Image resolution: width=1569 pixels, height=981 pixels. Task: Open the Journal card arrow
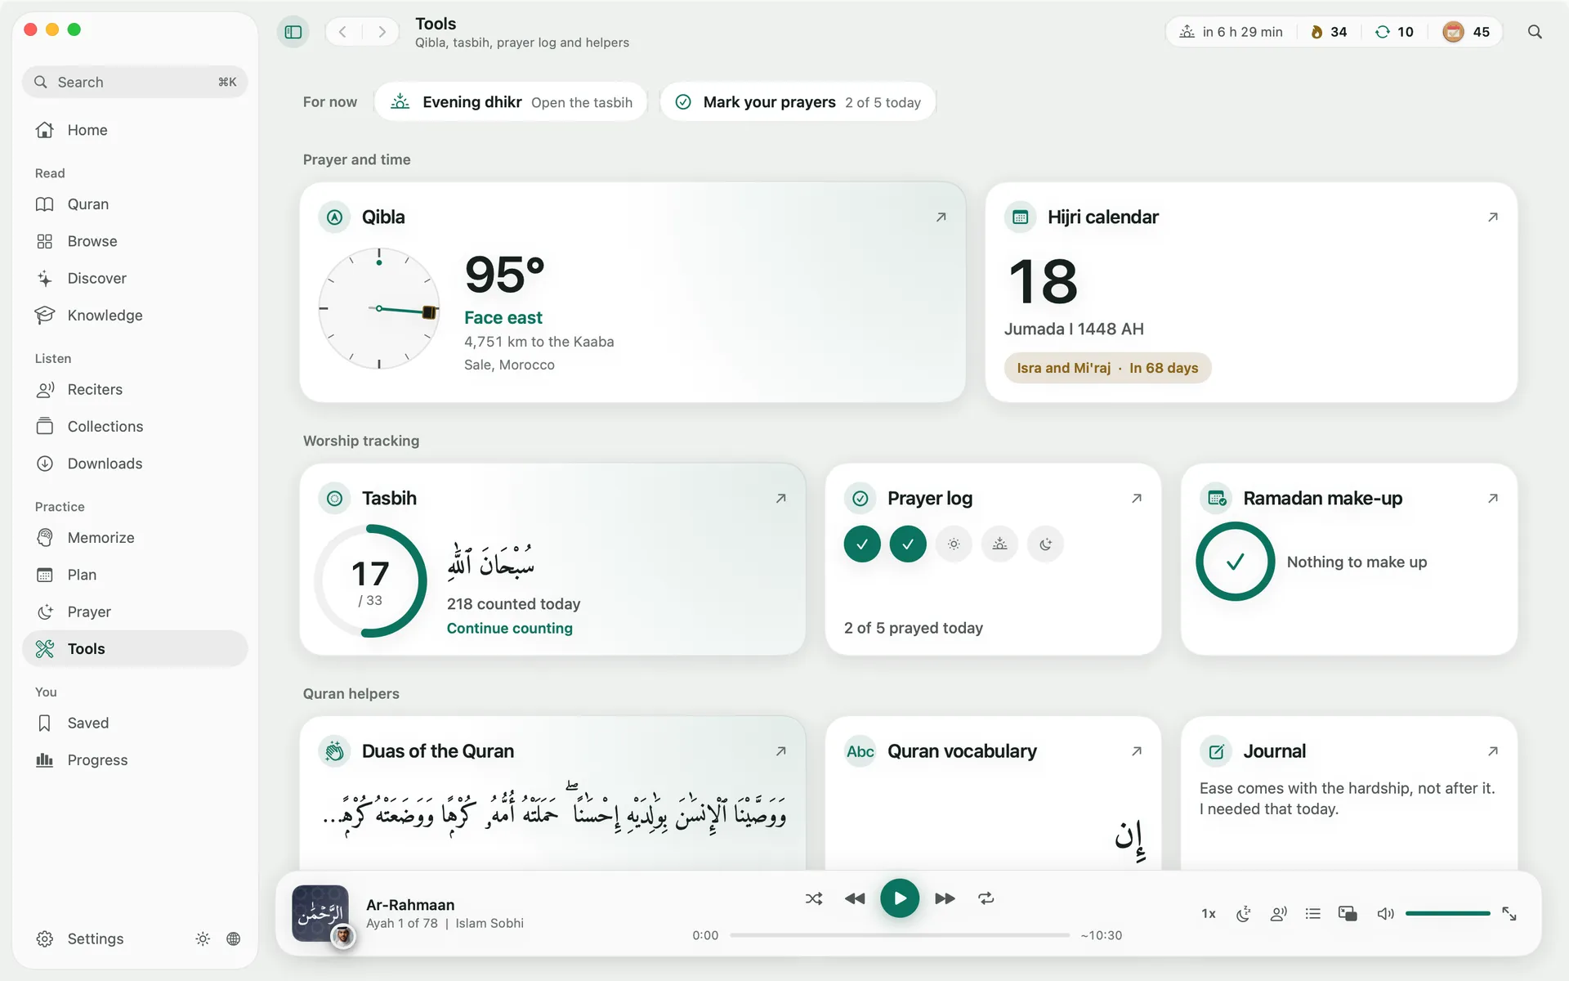[1493, 750]
